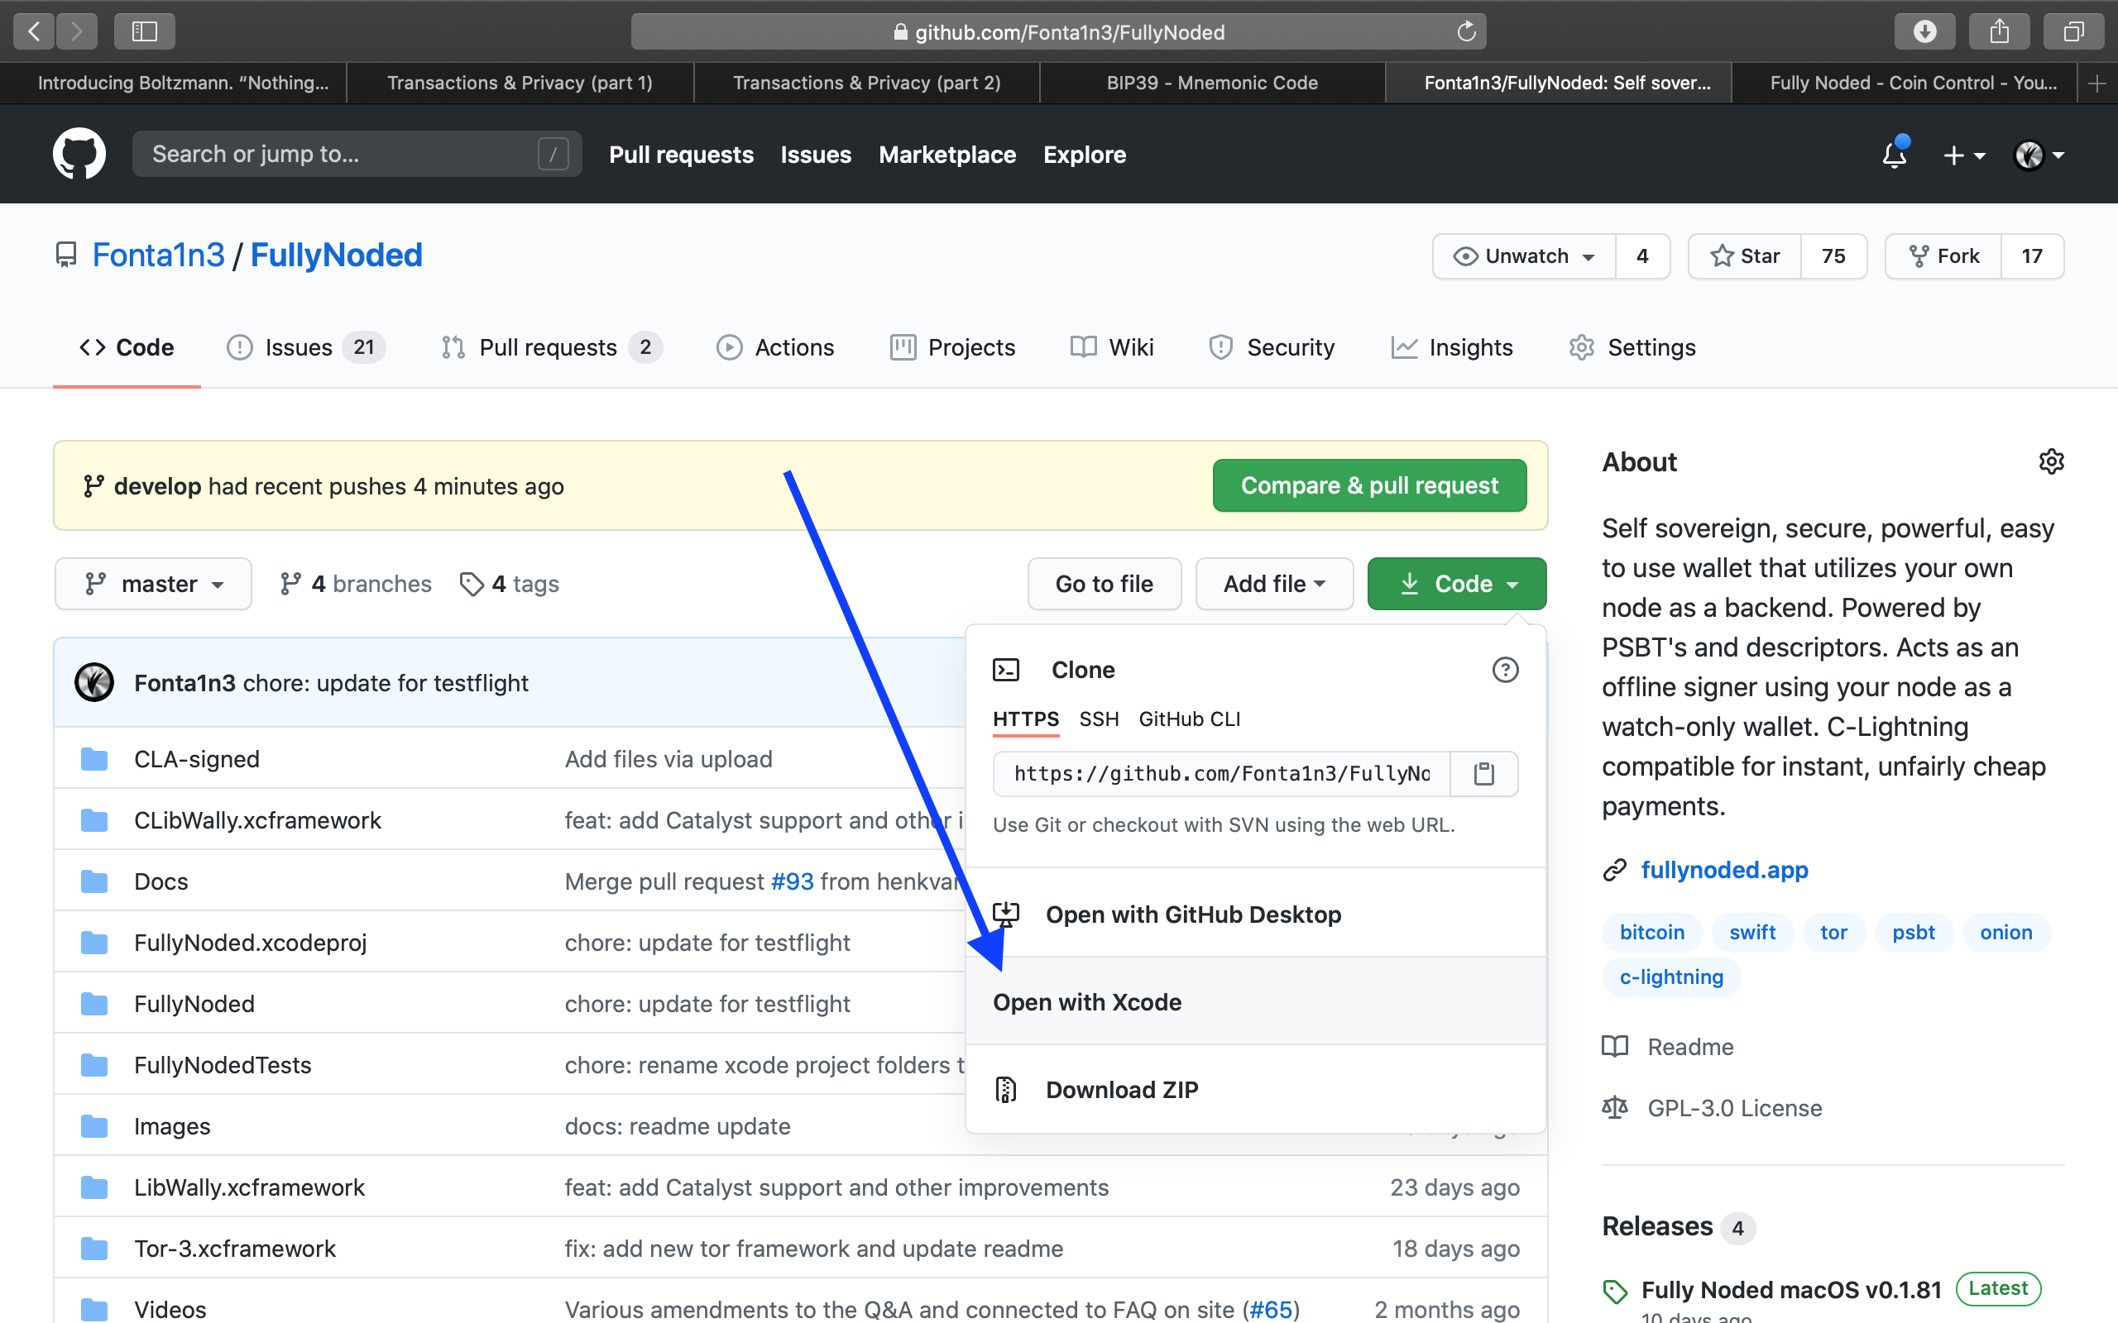
Task: Open the fullynoded.app website link
Action: (1723, 870)
